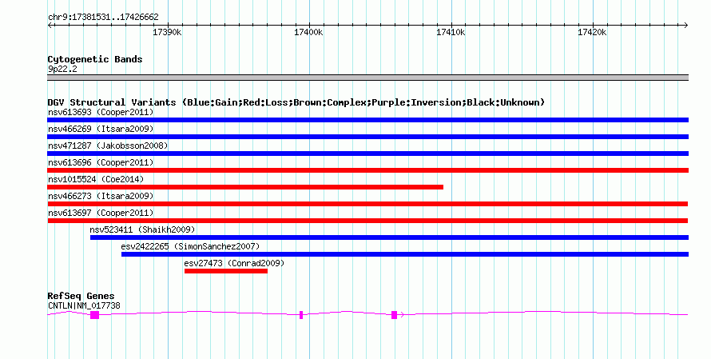Click the nsv466273 (Itsara2009) label

(101, 196)
